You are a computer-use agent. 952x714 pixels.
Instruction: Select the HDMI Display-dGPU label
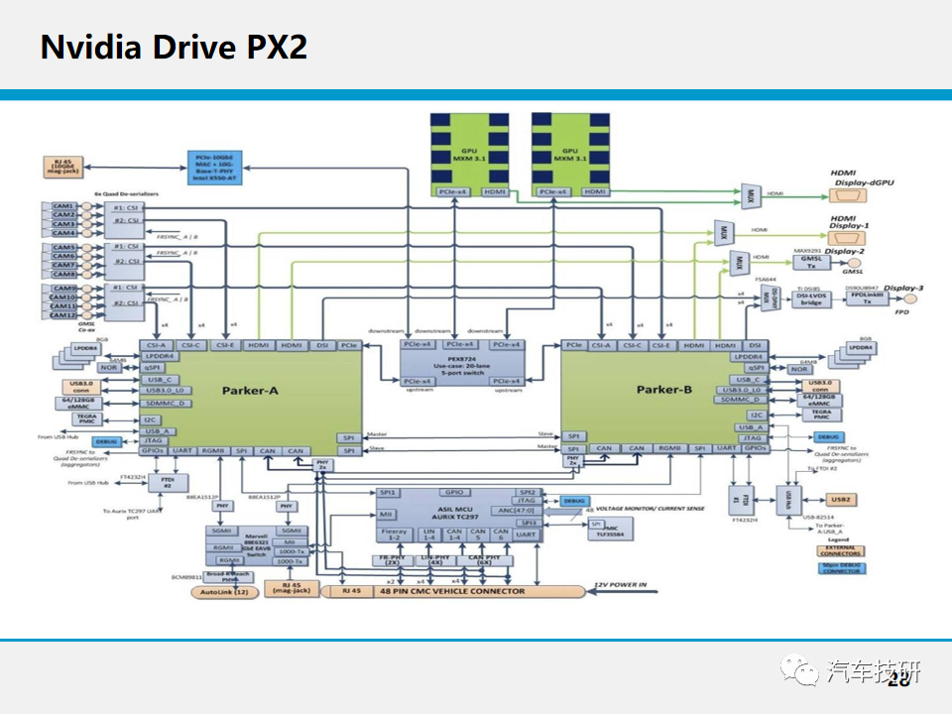862,178
